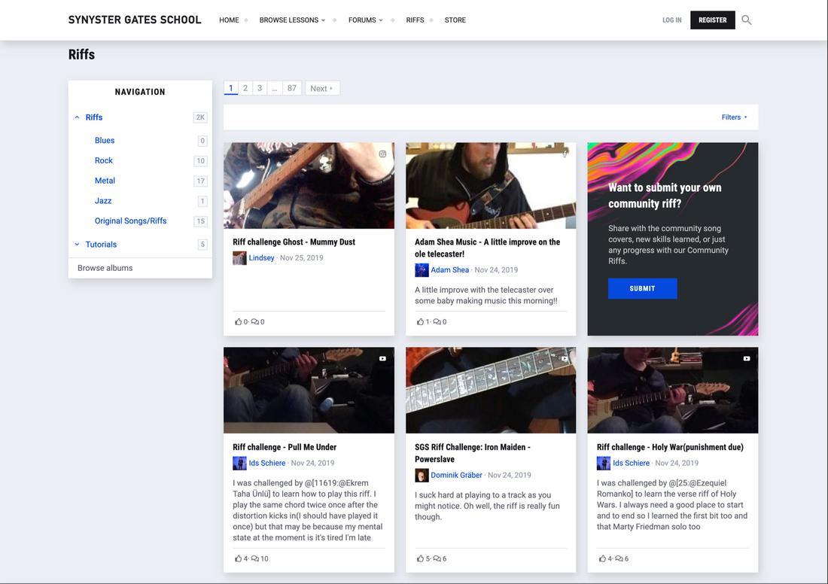
Task: Click like icon on Adam Shea Music post
Action: [x=420, y=322]
